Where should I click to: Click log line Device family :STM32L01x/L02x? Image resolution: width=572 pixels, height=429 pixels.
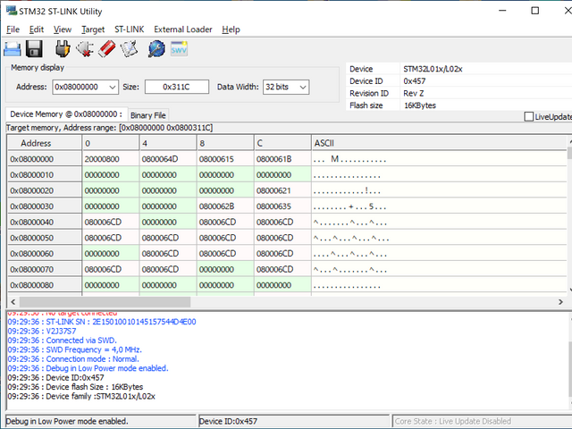[x=81, y=396]
